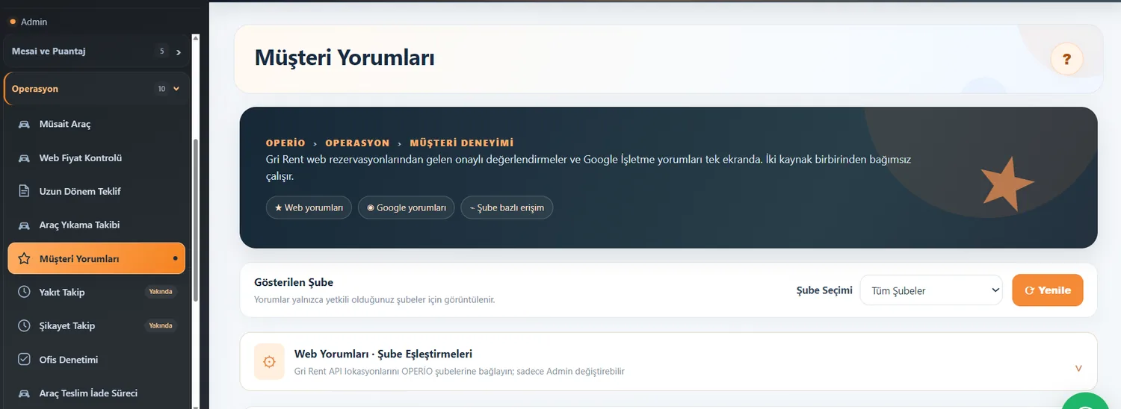Image resolution: width=1121 pixels, height=409 pixels.
Task: Click the sidebar vertical scrollbar
Action: pyautogui.click(x=196, y=220)
